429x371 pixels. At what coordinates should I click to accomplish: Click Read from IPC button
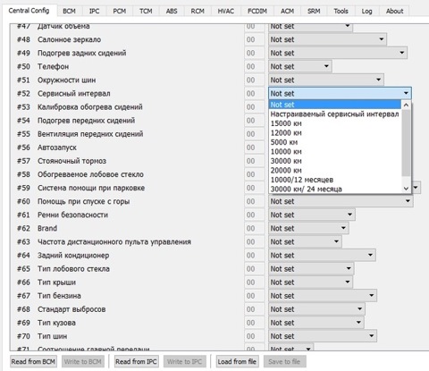(x=136, y=361)
